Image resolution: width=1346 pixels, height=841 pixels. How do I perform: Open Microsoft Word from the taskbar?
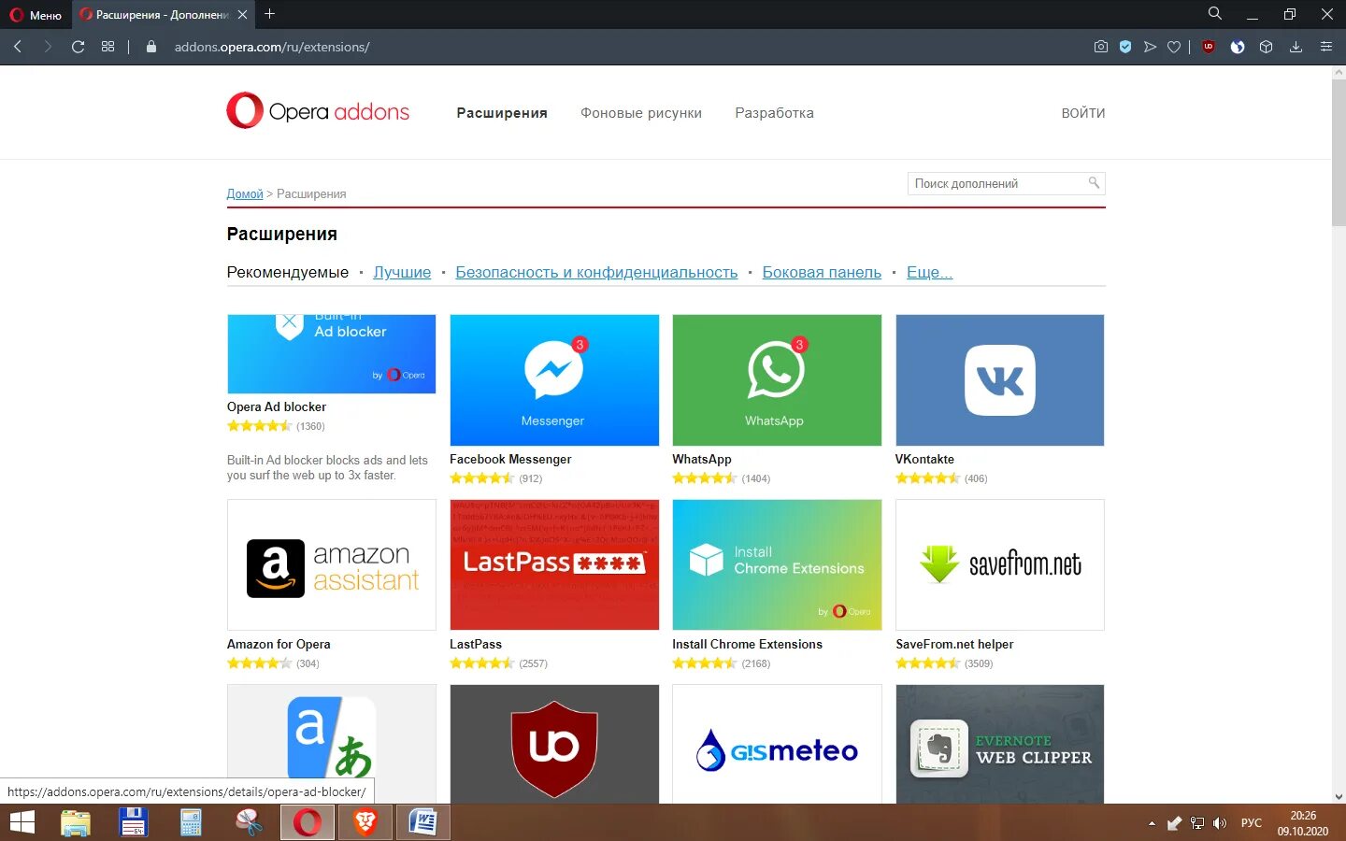pyautogui.click(x=423, y=822)
